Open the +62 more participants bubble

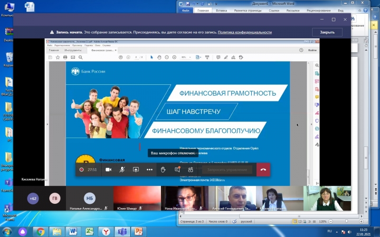33,199
